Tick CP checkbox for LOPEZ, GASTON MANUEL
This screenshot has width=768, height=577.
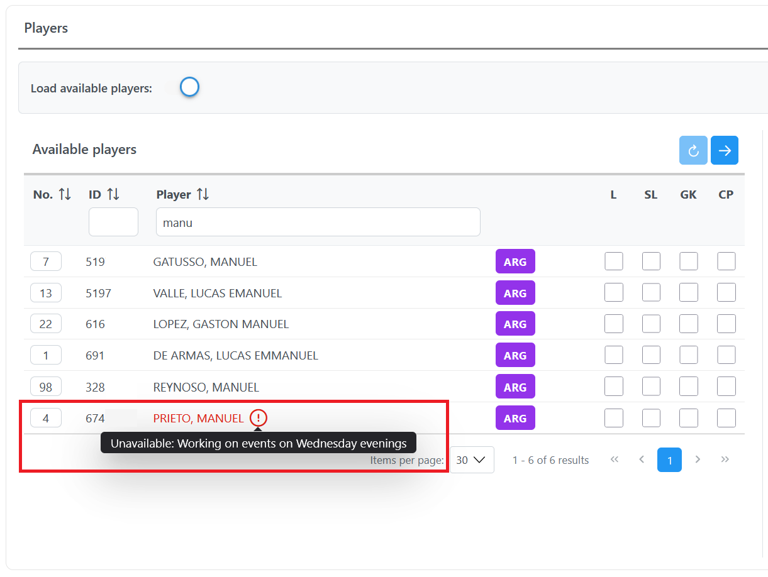point(726,324)
